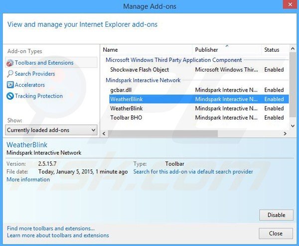Image resolution: width=299 pixels, height=246 pixels.
Task: Select the highlighted WeatherBlink add-on
Action: pyautogui.click(x=199, y=99)
